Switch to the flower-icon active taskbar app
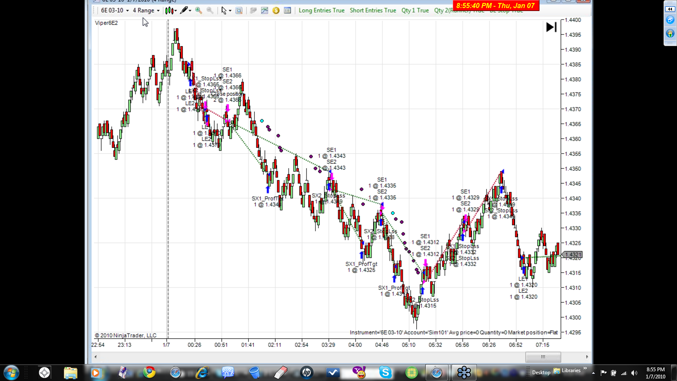The image size is (677, 381). 464,373
